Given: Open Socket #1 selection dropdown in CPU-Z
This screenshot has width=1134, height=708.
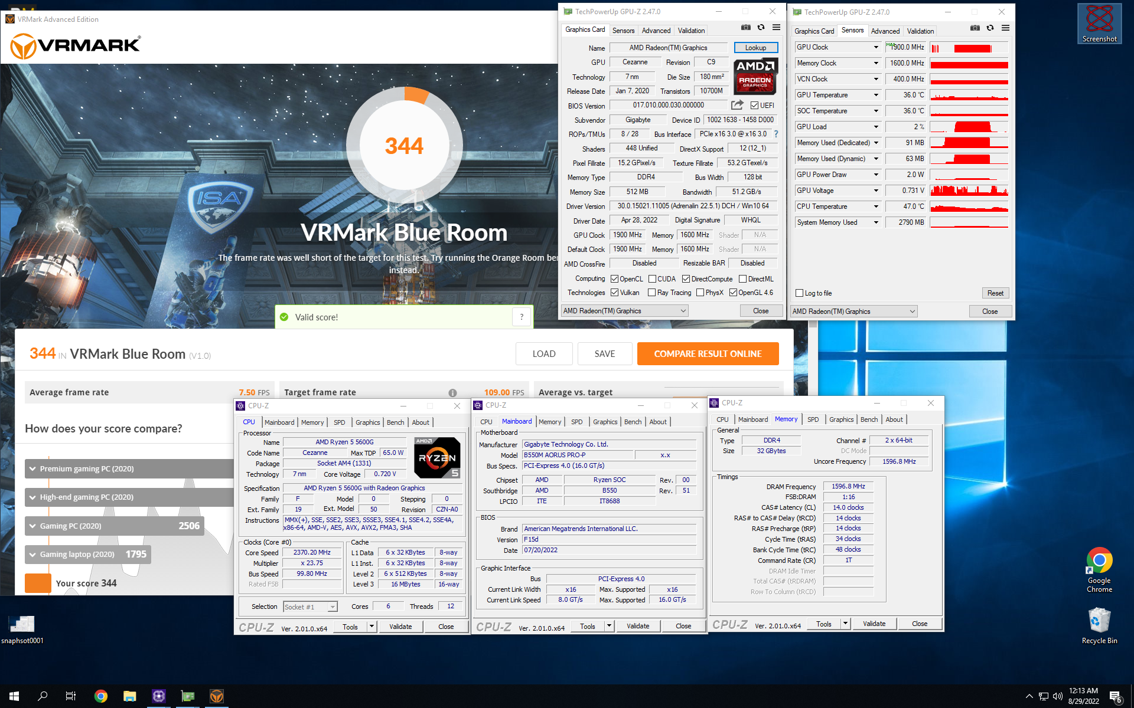Looking at the screenshot, I should click(309, 607).
